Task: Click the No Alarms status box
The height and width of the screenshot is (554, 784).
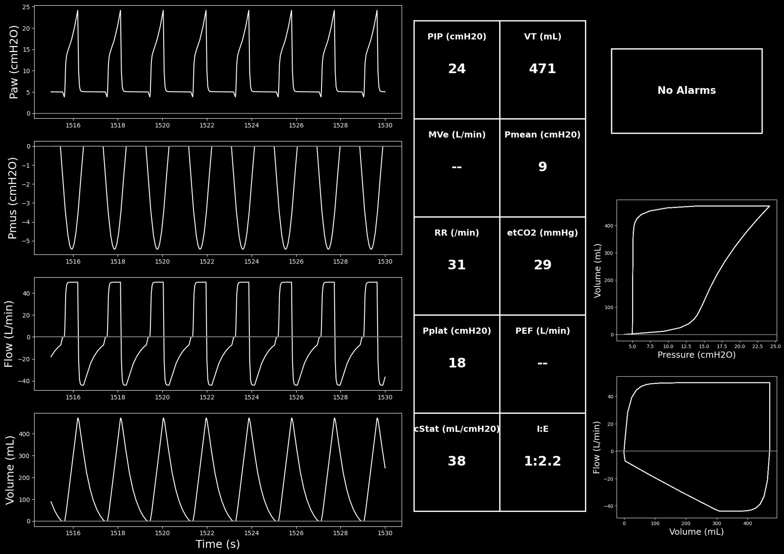Action: 686,91
